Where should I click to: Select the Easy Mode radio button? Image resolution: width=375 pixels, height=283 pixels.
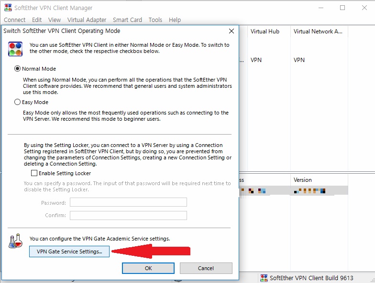coord(17,102)
